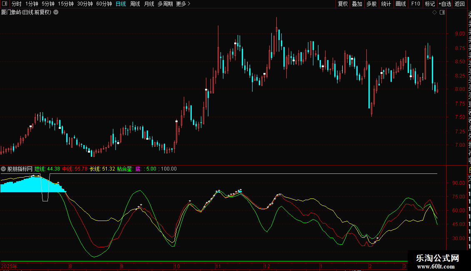471x271 pixels.
Task: Open the 股朋指标网 indicator dropdown
Action: (3, 169)
